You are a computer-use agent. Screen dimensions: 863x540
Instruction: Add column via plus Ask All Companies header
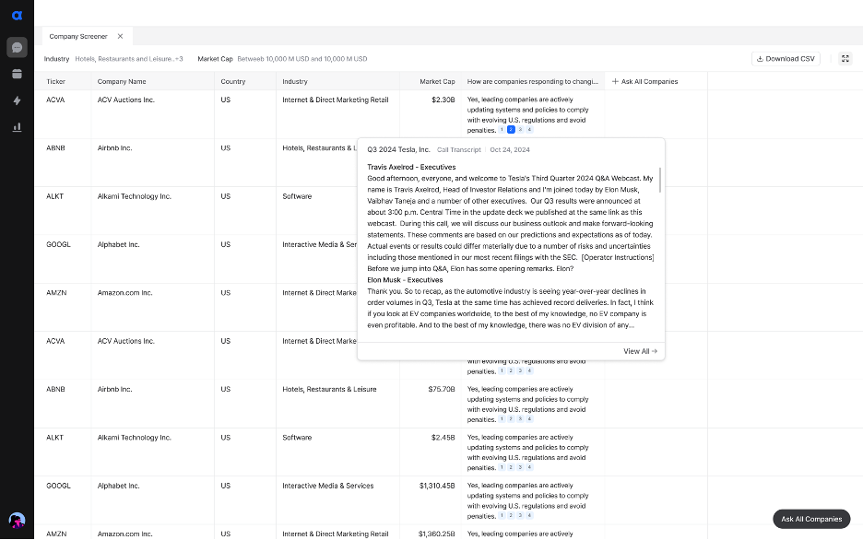pyautogui.click(x=644, y=81)
